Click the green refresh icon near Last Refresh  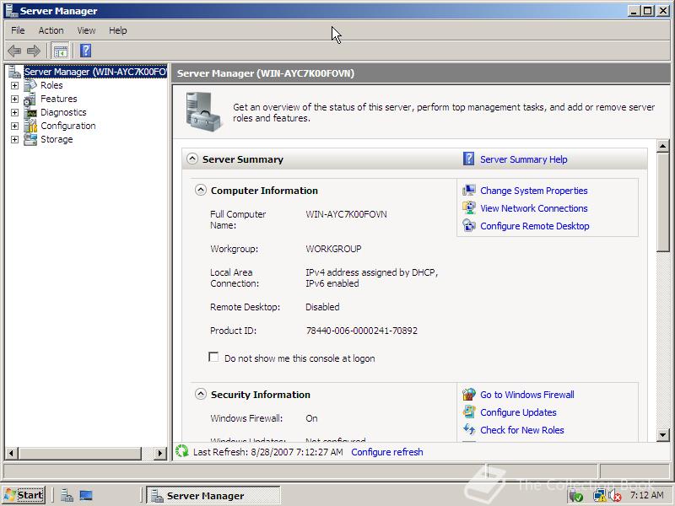[182, 451]
